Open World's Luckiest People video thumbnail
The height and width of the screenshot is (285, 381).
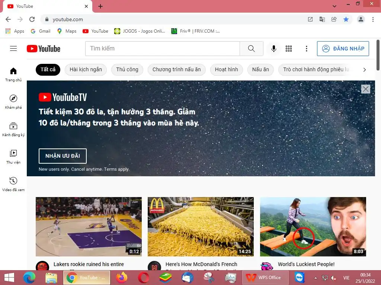click(313, 227)
